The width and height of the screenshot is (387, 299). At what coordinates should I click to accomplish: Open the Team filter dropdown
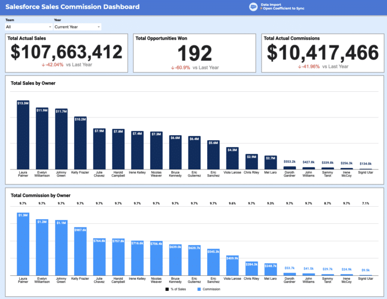(28, 27)
